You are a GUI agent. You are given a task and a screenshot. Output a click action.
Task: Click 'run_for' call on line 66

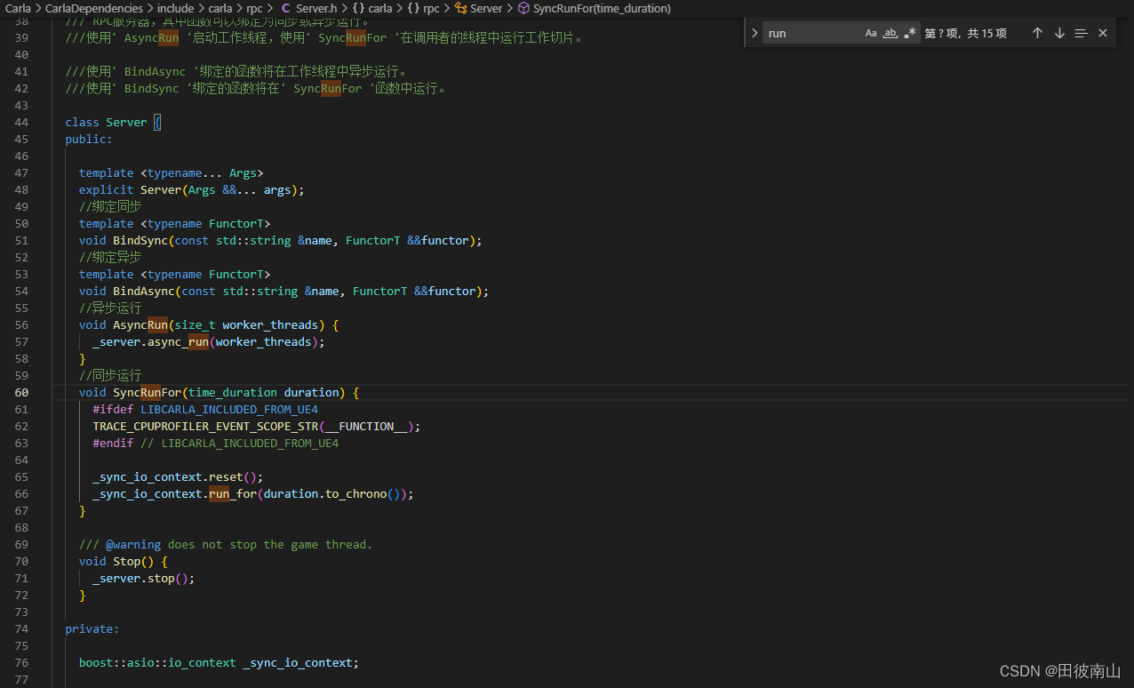(x=233, y=493)
